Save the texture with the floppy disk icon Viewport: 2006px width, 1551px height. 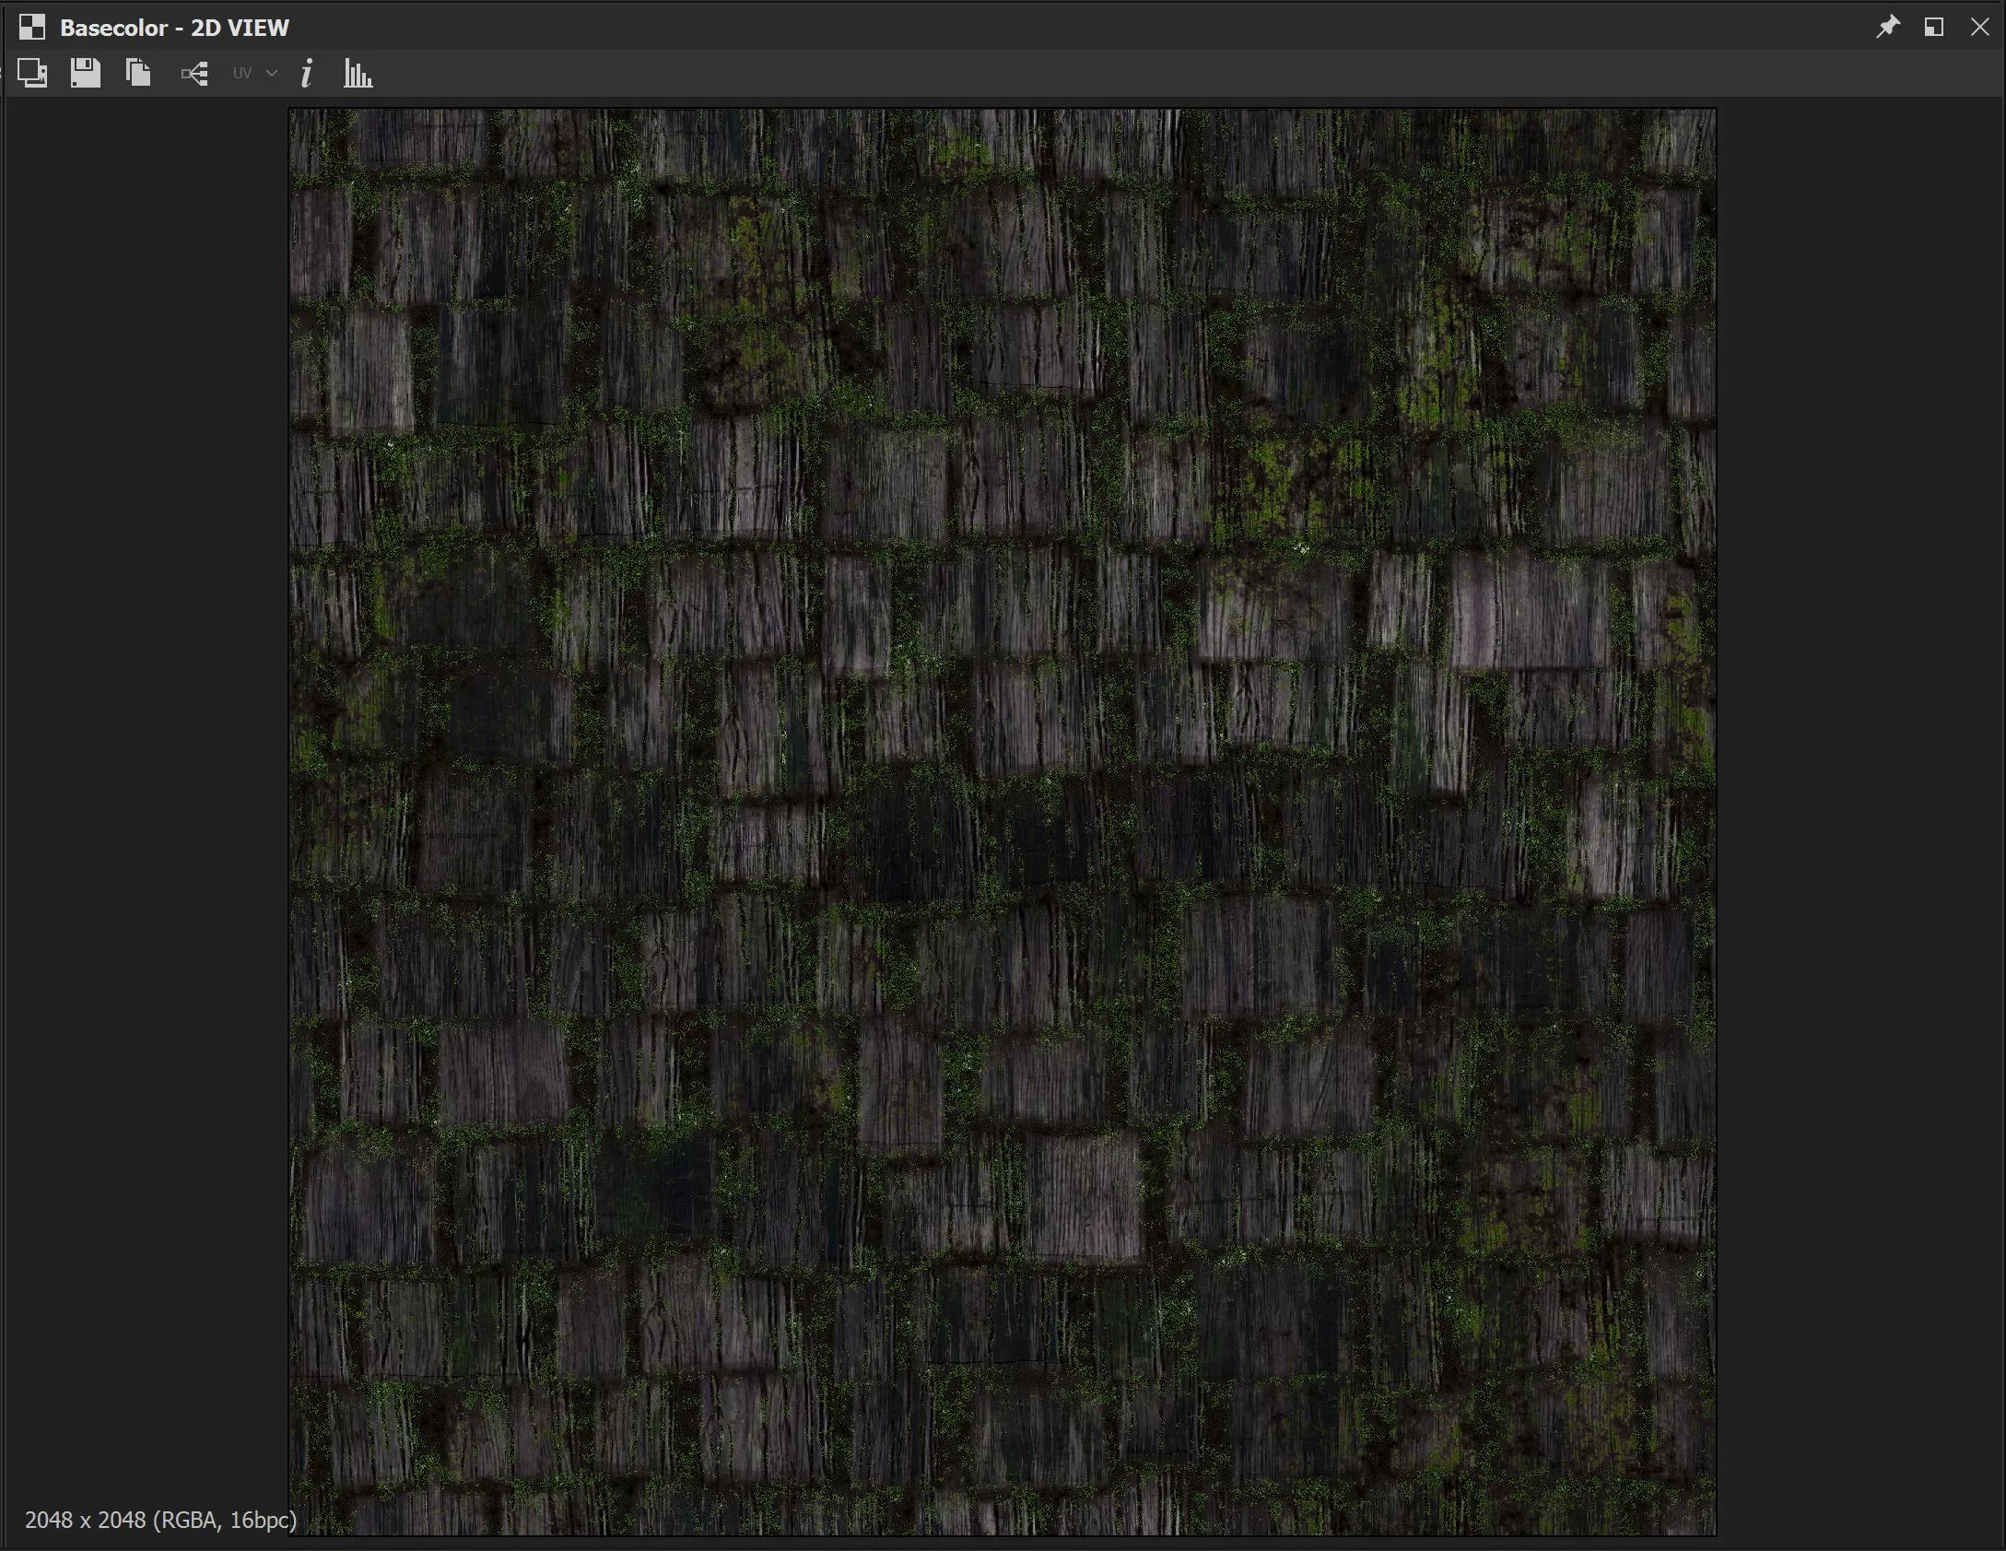click(85, 73)
